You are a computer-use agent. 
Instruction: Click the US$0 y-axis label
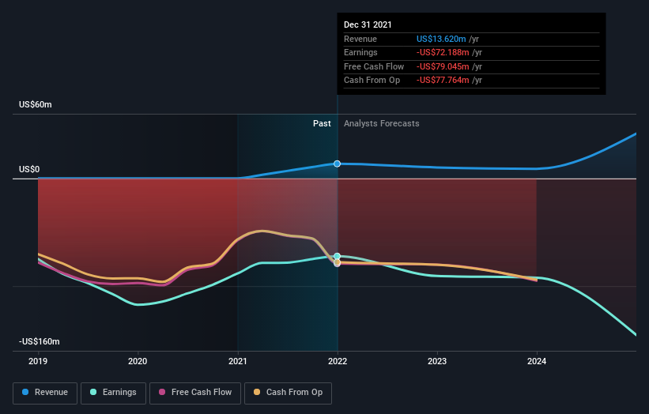tap(29, 169)
